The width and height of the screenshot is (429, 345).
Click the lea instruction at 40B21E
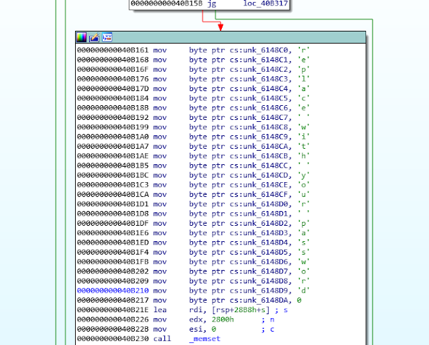(160, 309)
